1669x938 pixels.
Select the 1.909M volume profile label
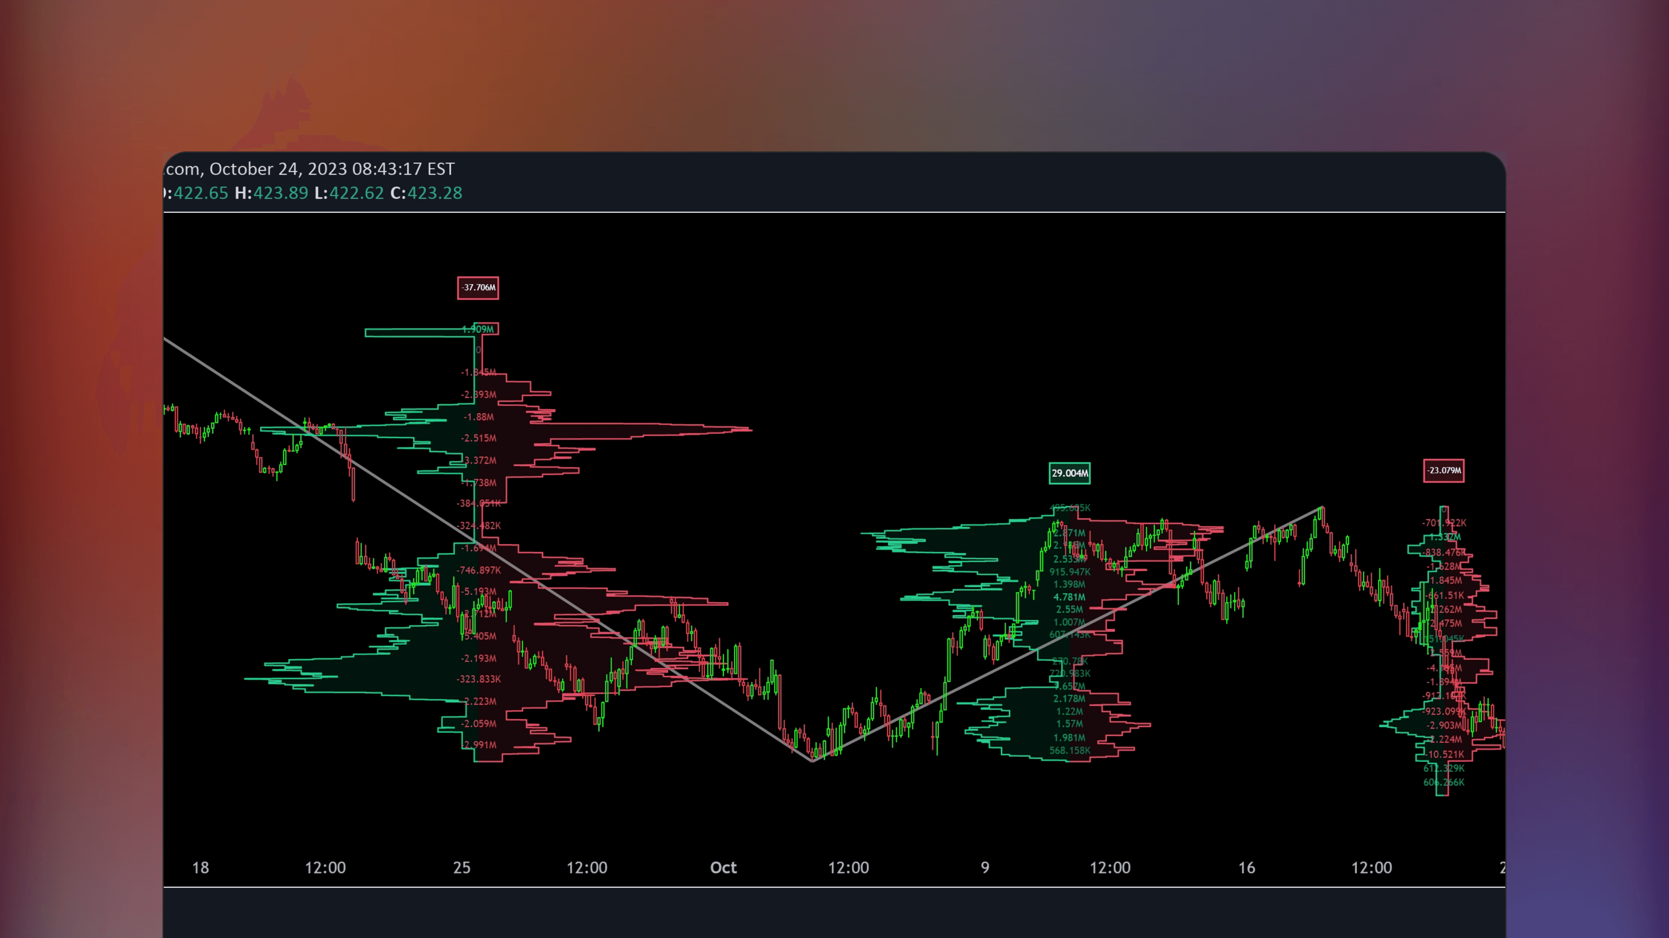coord(478,329)
